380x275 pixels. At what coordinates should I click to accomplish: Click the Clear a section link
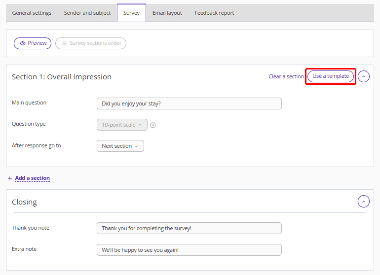[x=286, y=76]
